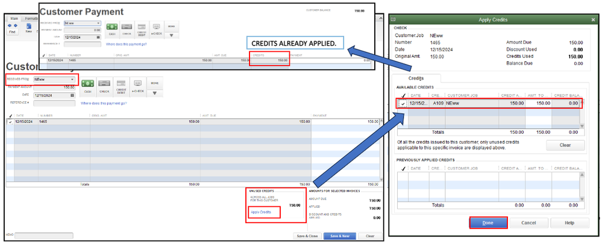Select Cash payment method in the lower Customer Payment window
This screenshot has height=243, width=602.
87,87
